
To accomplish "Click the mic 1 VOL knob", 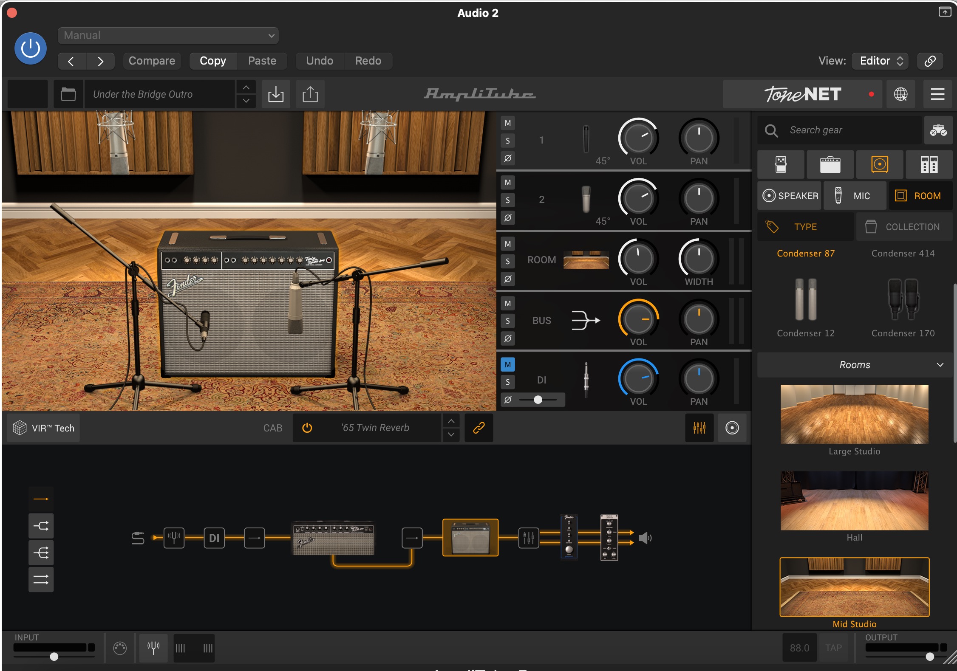I will coord(638,138).
